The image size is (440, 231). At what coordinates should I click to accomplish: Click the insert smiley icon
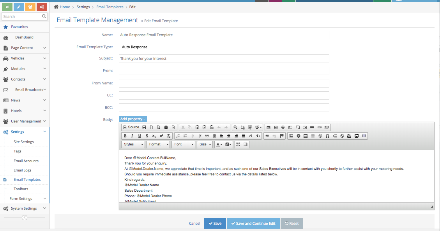coord(320,136)
